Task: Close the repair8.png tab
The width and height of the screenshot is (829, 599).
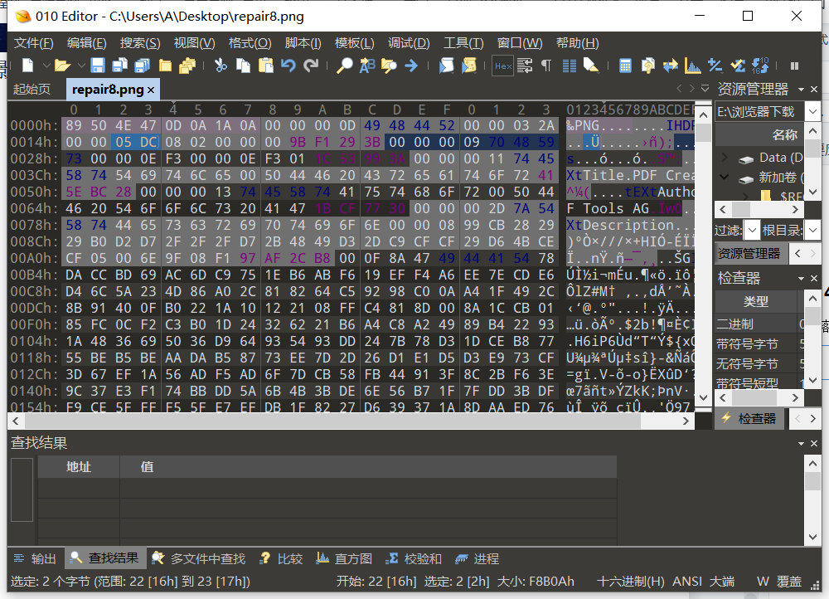Action: pos(151,90)
